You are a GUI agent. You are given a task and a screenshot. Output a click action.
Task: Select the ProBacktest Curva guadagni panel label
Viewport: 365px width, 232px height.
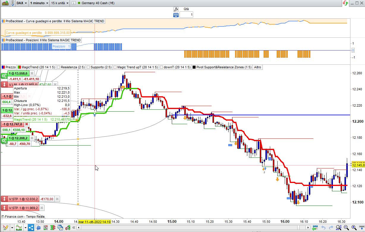pyautogui.click(x=53, y=21)
